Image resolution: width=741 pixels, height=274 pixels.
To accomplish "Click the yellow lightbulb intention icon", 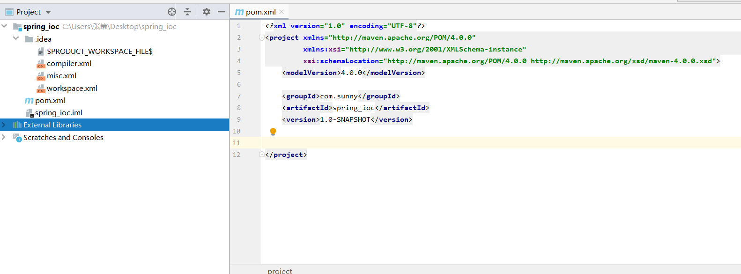I will click(x=273, y=132).
